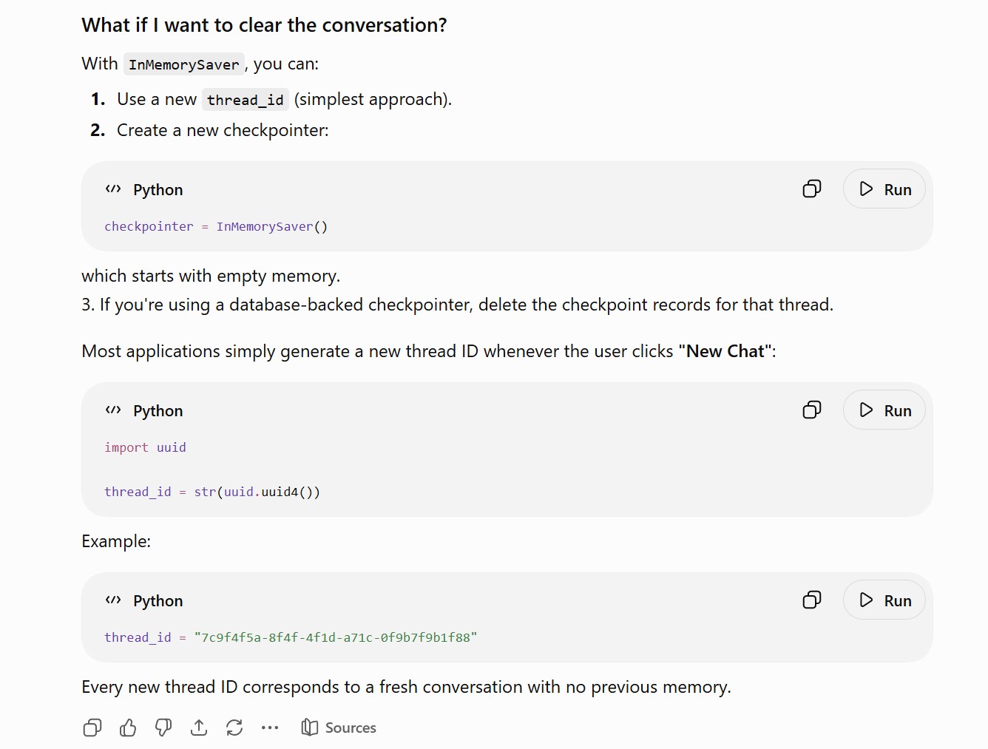Click the heading about clearing the conversation
The height and width of the screenshot is (749, 988).
[264, 25]
